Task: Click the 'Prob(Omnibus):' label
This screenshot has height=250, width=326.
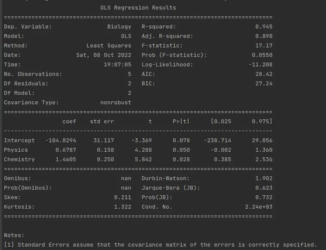Action: point(28,188)
